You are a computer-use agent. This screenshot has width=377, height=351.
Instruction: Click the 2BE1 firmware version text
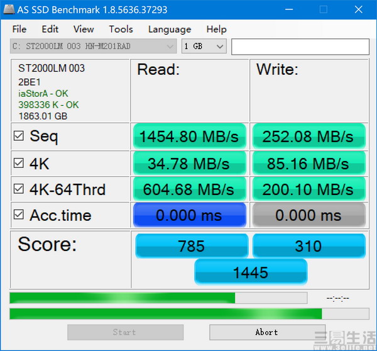click(x=30, y=82)
